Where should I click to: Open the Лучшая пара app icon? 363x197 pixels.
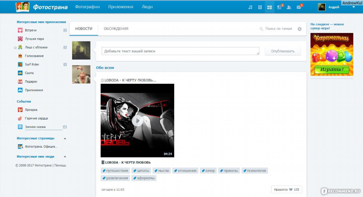pyautogui.click(x=20, y=39)
